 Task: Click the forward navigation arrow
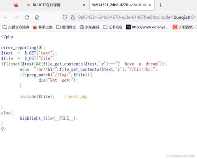[16, 17]
